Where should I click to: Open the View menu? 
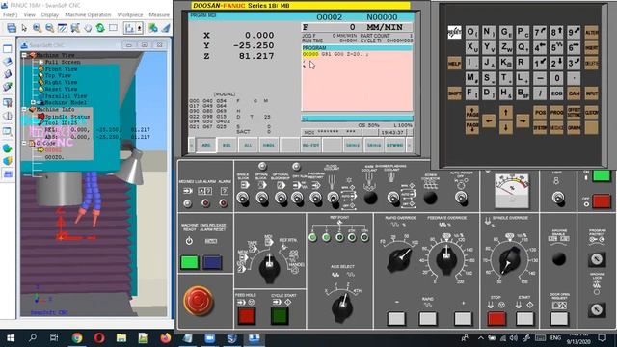coord(30,14)
